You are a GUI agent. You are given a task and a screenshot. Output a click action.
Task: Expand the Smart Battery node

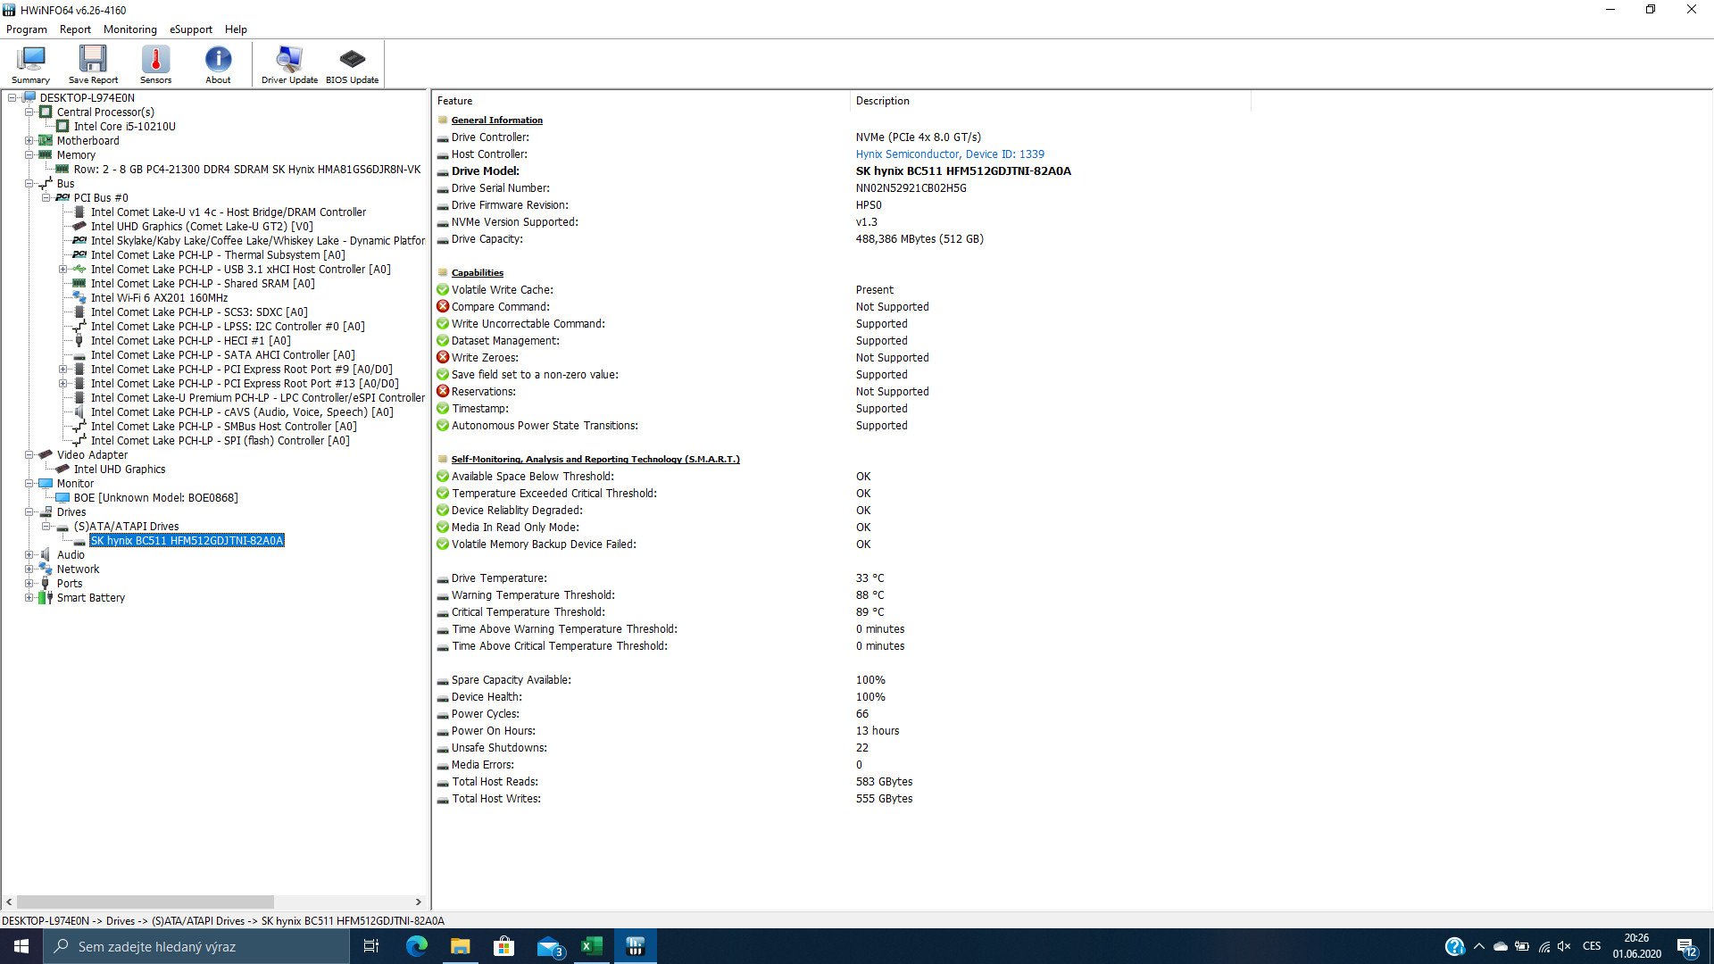pyautogui.click(x=29, y=598)
